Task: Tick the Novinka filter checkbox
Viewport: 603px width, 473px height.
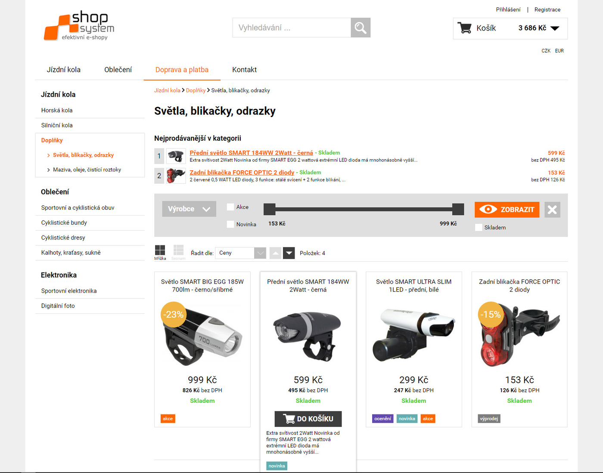Action: tap(230, 224)
